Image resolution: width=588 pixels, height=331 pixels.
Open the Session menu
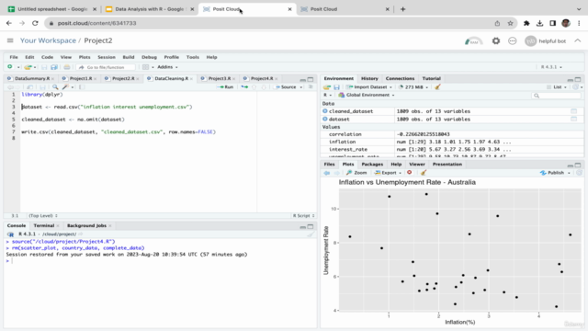tap(107, 57)
